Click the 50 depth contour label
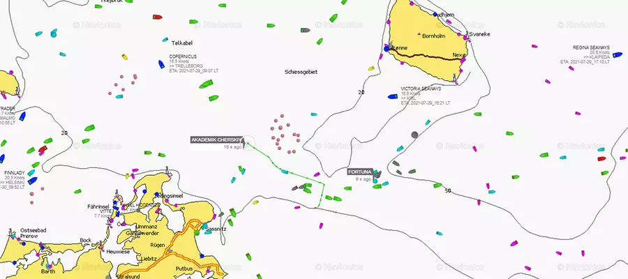628x279 pixels. coord(448,190)
